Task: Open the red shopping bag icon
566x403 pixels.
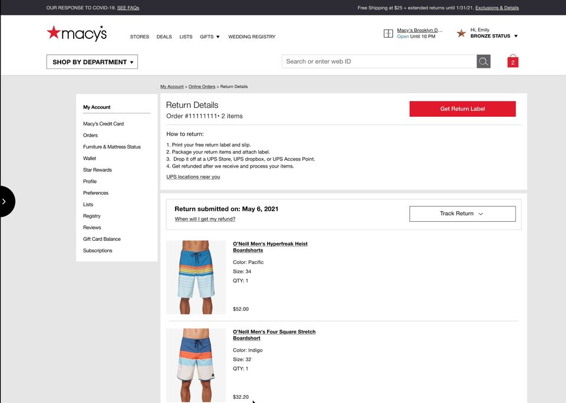Action: tap(512, 61)
